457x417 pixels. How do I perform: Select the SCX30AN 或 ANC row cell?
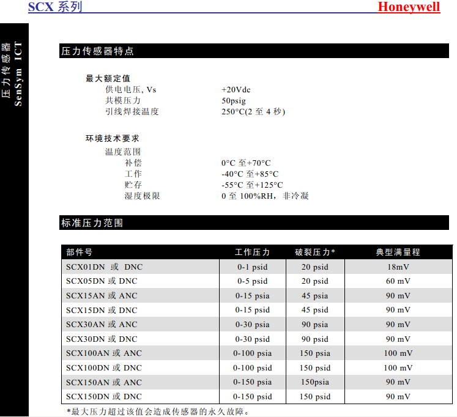[x=141, y=325]
